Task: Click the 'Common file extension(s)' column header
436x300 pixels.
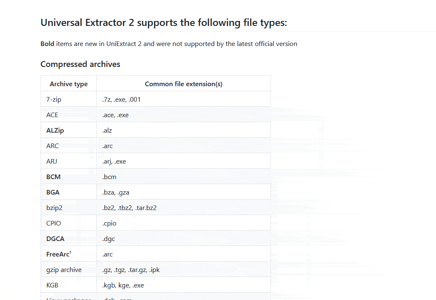Action: coord(183,84)
